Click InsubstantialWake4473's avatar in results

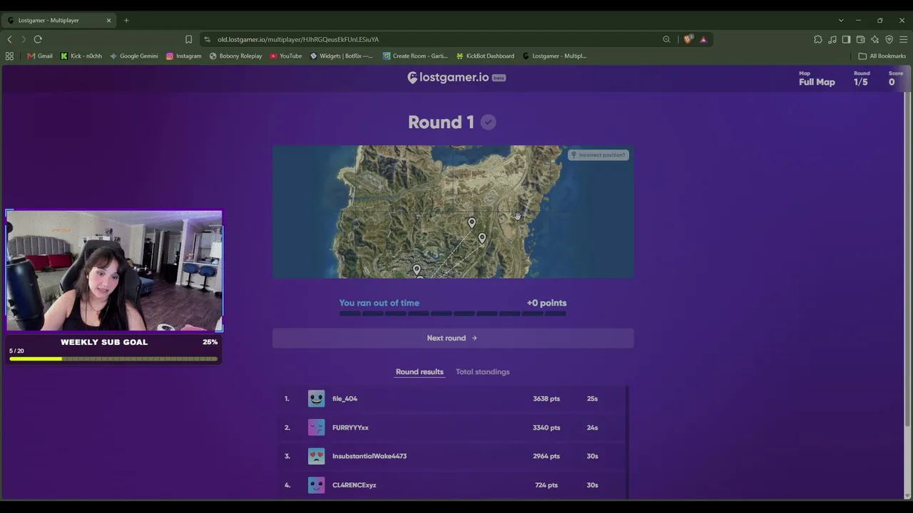[x=316, y=456]
